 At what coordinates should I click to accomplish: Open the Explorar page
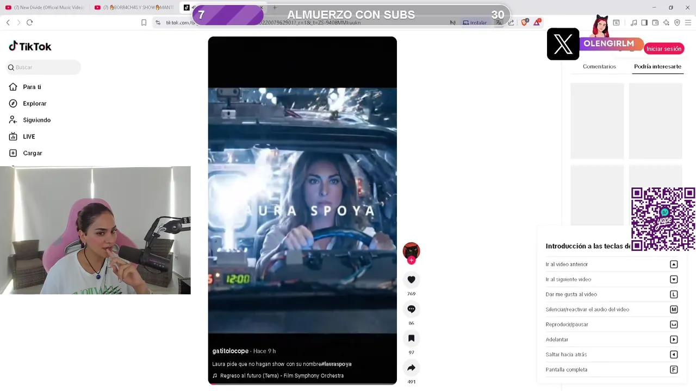click(28, 103)
